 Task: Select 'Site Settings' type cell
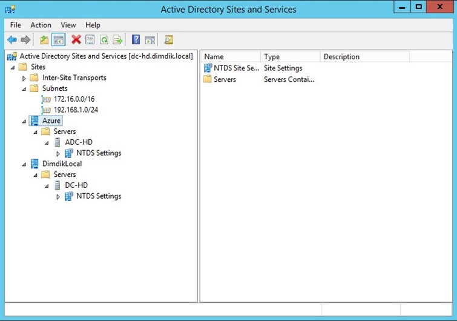tap(283, 68)
